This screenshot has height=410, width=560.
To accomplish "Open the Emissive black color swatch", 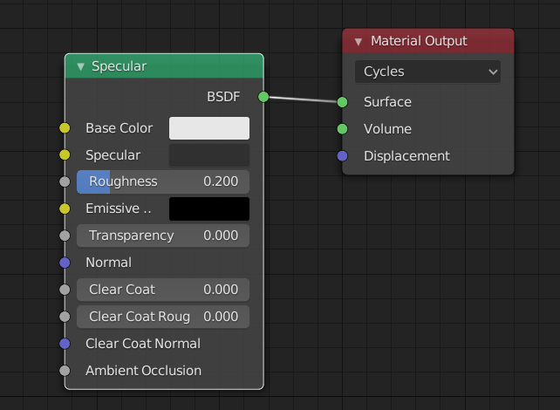I will tap(209, 209).
